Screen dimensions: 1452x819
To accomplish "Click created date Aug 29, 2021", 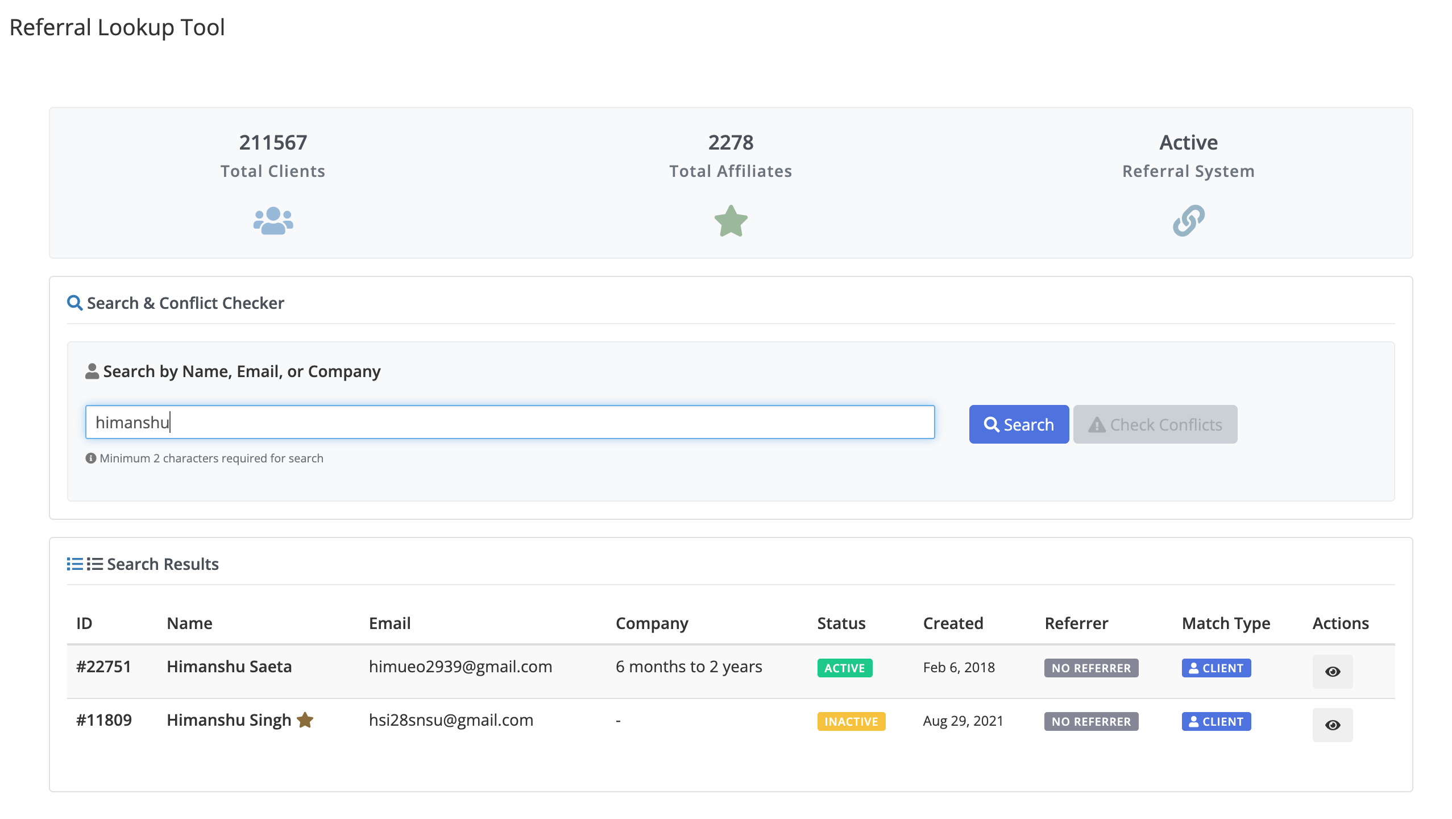I will click(963, 721).
